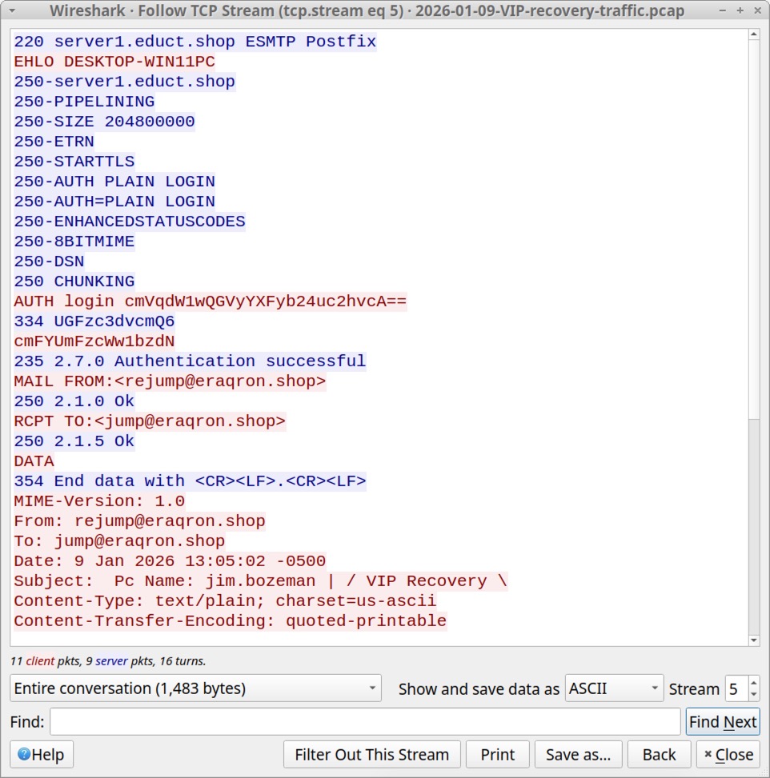This screenshot has height=778, width=770.
Task: Click the Help button with question mark icon
Action: point(41,754)
